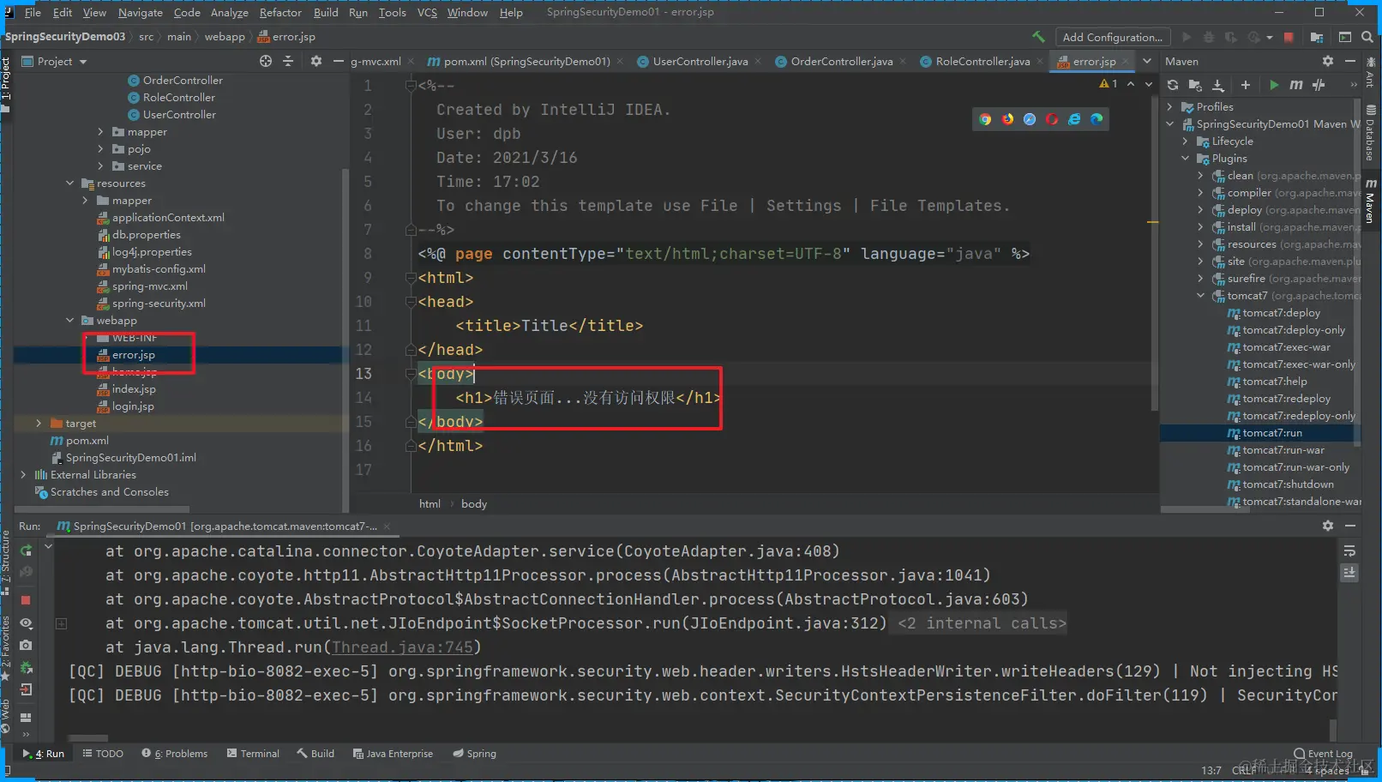Open Search Everywhere magnifier icon
Viewport: 1382px width, 782px height.
(1367, 37)
